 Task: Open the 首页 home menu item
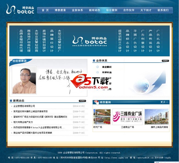45,10
